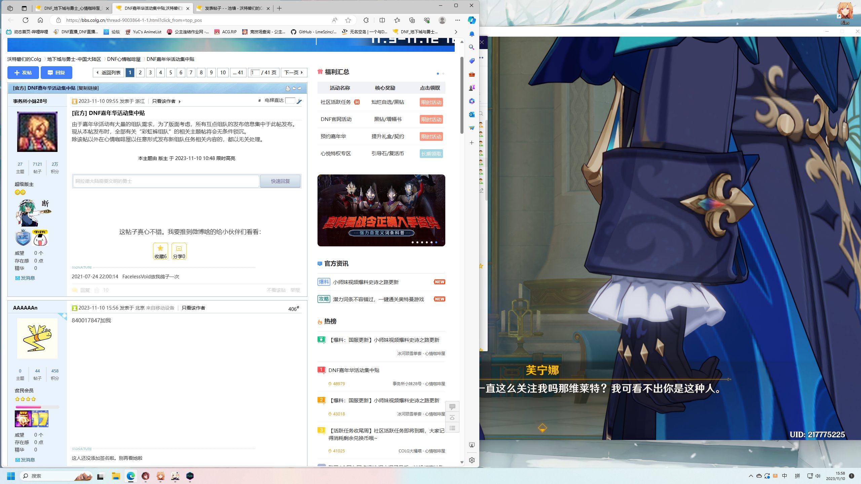
Task: Toggle 中 Chinese input mode indicator
Action: coord(785,476)
